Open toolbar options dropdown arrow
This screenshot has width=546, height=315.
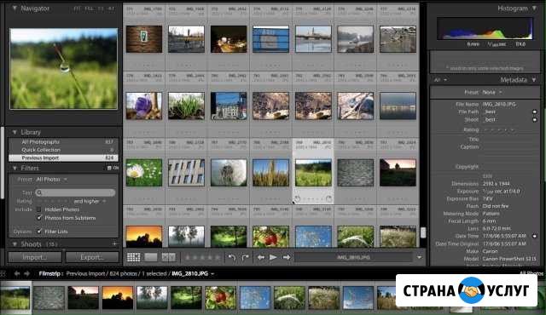(x=419, y=257)
